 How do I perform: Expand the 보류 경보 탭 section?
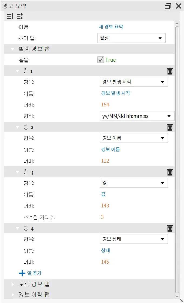[13, 284]
